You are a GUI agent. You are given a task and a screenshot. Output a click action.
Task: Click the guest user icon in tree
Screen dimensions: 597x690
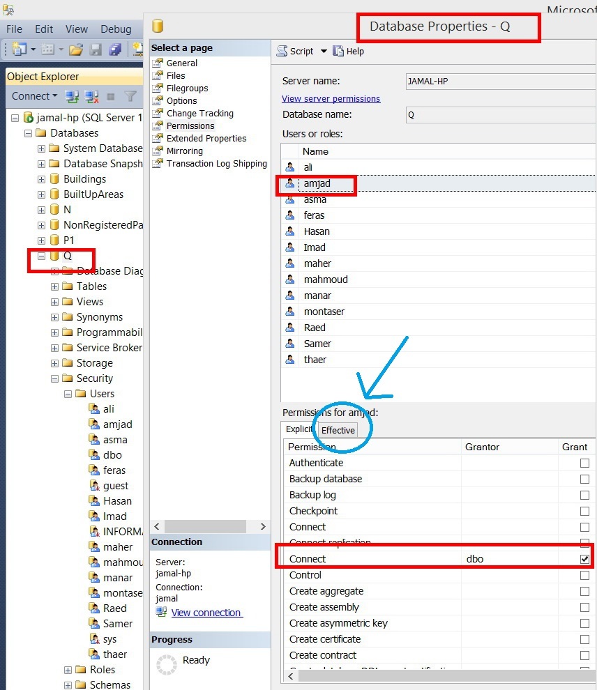(94, 486)
